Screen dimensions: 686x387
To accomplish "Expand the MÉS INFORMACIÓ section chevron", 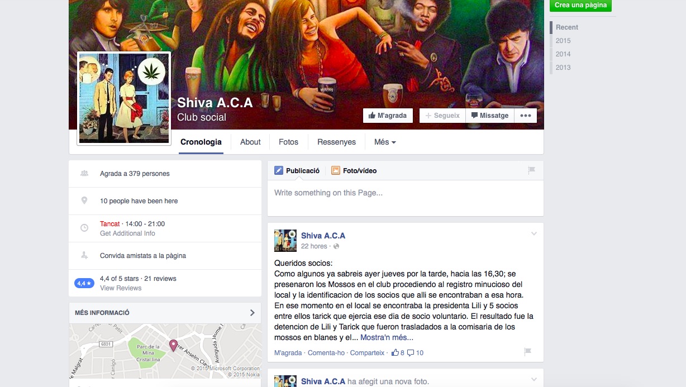I will [252, 313].
